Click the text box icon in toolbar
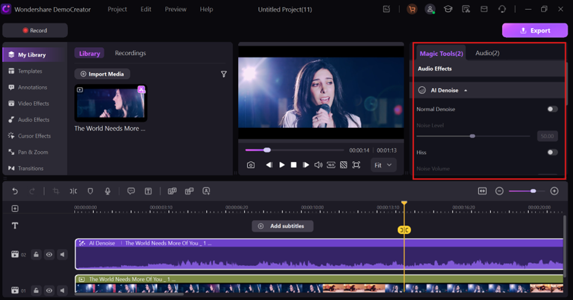The height and width of the screenshot is (300, 573). click(148, 191)
